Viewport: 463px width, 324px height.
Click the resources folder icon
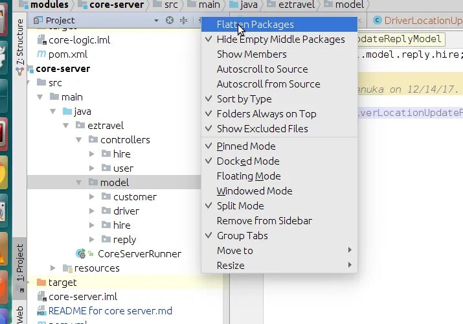[67, 268]
